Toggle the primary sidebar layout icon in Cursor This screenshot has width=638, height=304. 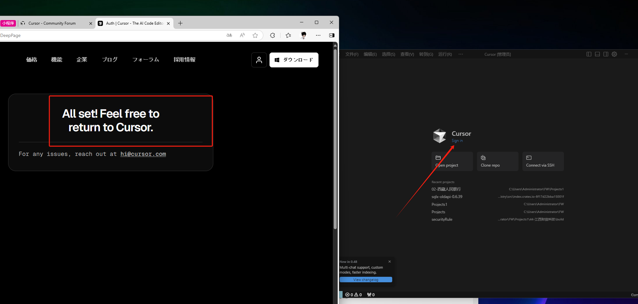click(589, 54)
